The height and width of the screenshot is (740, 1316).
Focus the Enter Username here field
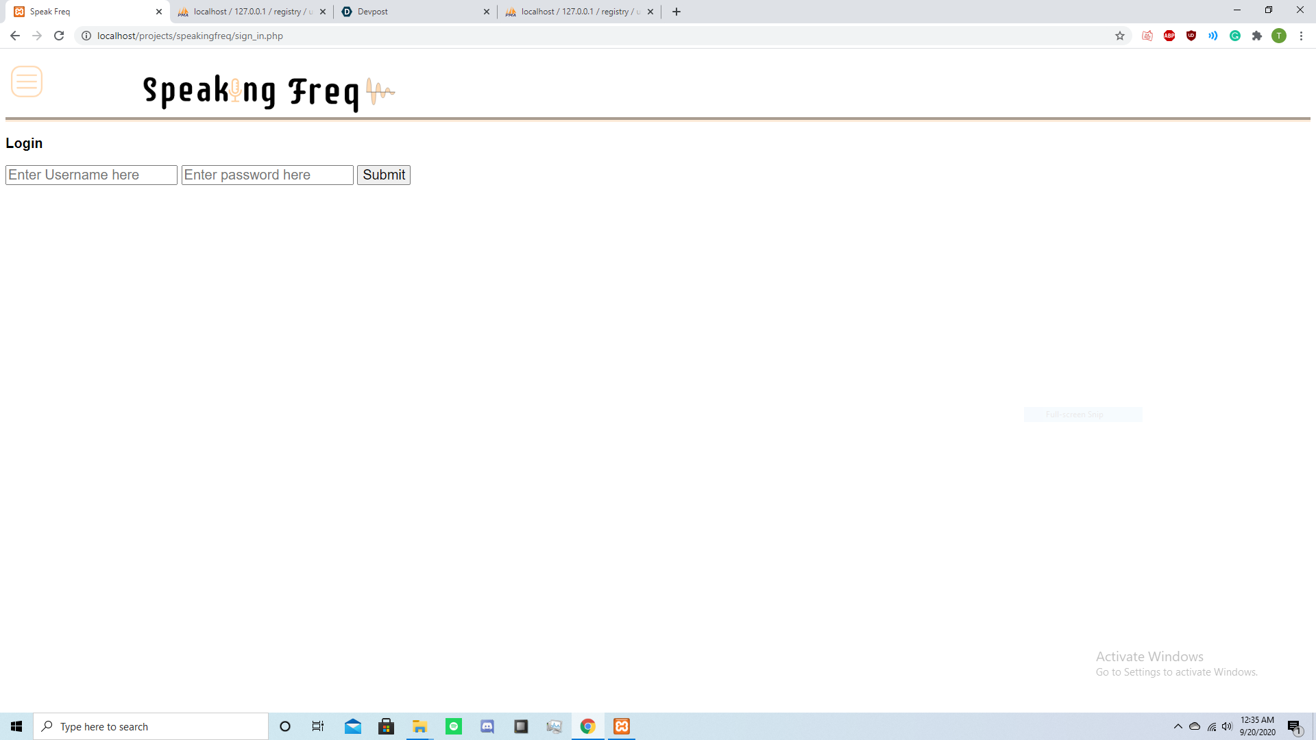click(x=91, y=175)
